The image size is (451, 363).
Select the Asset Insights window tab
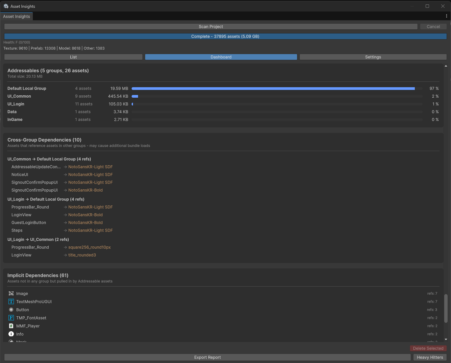[17, 16]
